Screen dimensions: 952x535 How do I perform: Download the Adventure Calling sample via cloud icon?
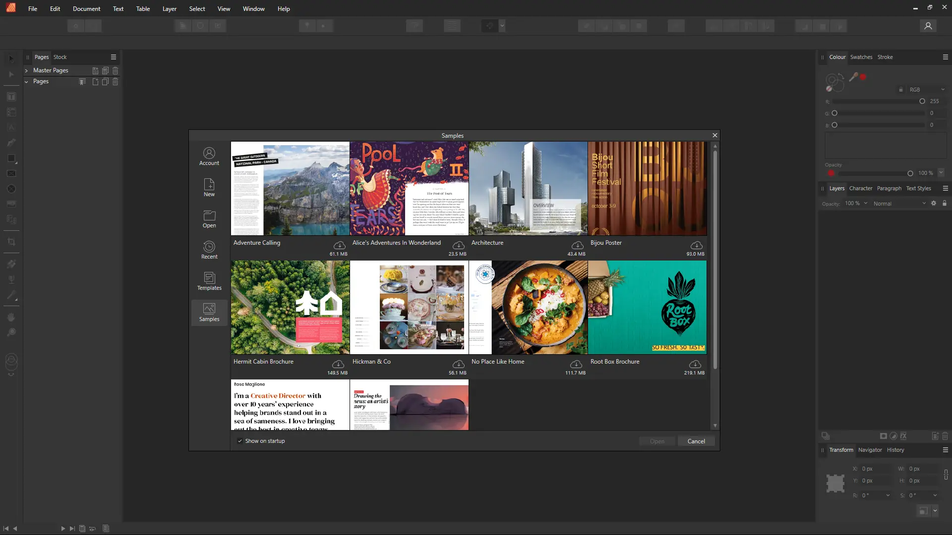[x=339, y=245]
